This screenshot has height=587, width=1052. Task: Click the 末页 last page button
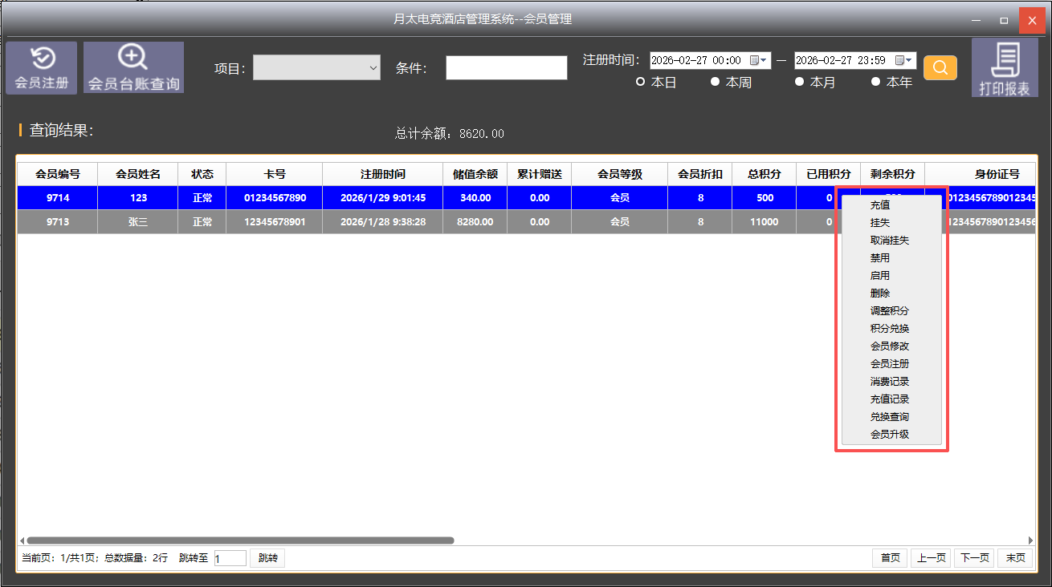pos(1014,558)
